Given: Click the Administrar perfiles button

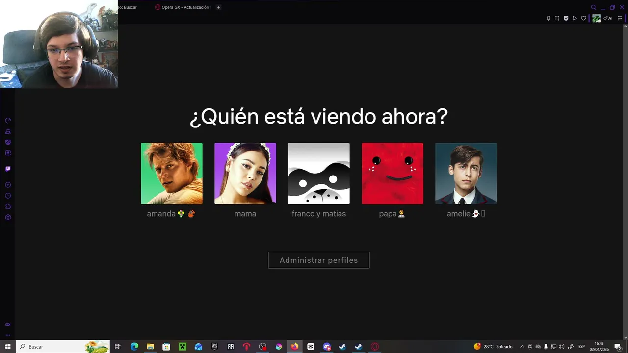Looking at the screenshot, I should click(x=319, y=260).
